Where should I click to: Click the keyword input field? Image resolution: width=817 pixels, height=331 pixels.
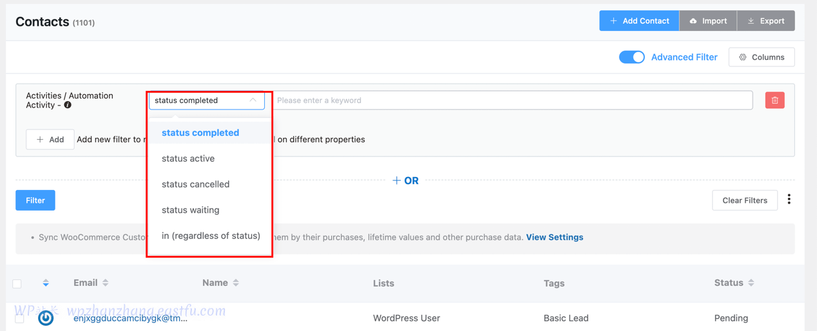512,100
